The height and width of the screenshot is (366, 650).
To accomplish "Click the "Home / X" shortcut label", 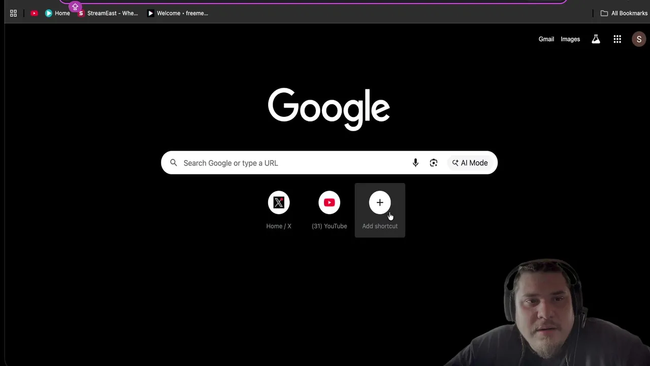I will click(x=279, y=226).
